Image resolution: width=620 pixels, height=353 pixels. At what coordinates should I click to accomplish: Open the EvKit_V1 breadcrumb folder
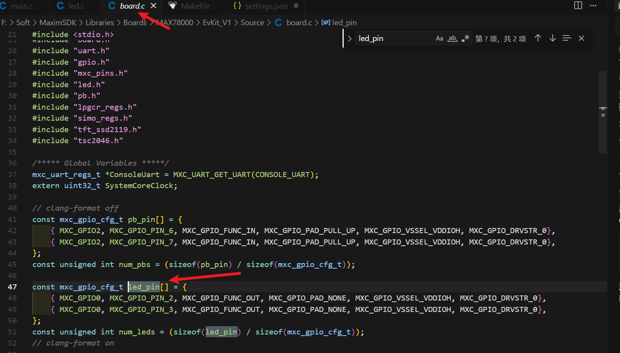pyautogui.click(x=216, y=22)
